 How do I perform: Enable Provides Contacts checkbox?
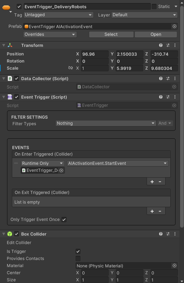[78, 259]
